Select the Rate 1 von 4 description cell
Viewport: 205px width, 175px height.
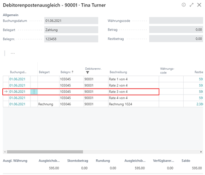tap(133, 79)
